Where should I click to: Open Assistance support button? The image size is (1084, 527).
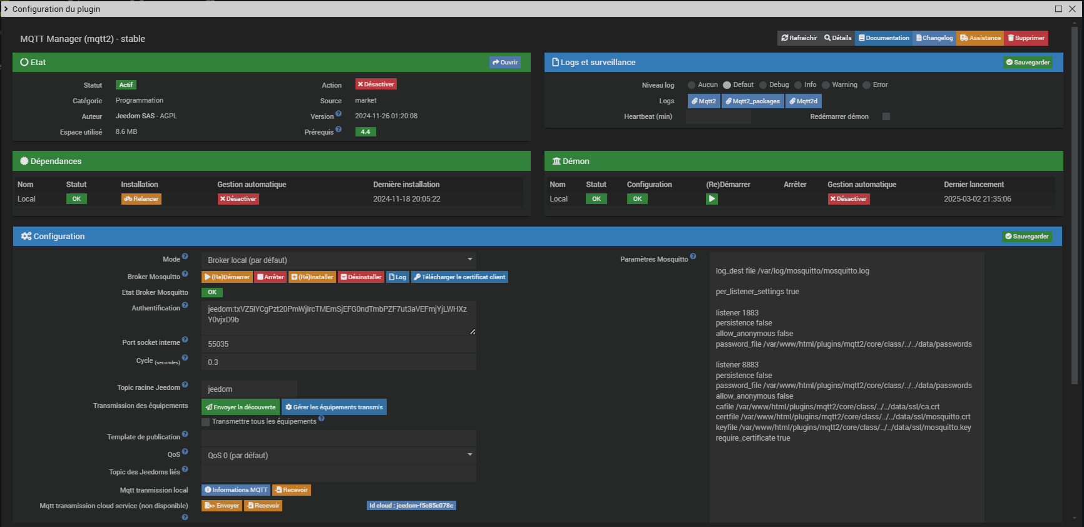[x=980, y=38]
